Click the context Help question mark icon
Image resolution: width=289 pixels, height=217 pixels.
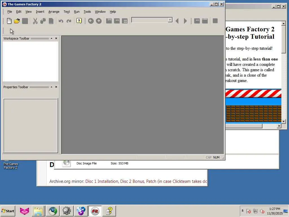tap(79, 21)
